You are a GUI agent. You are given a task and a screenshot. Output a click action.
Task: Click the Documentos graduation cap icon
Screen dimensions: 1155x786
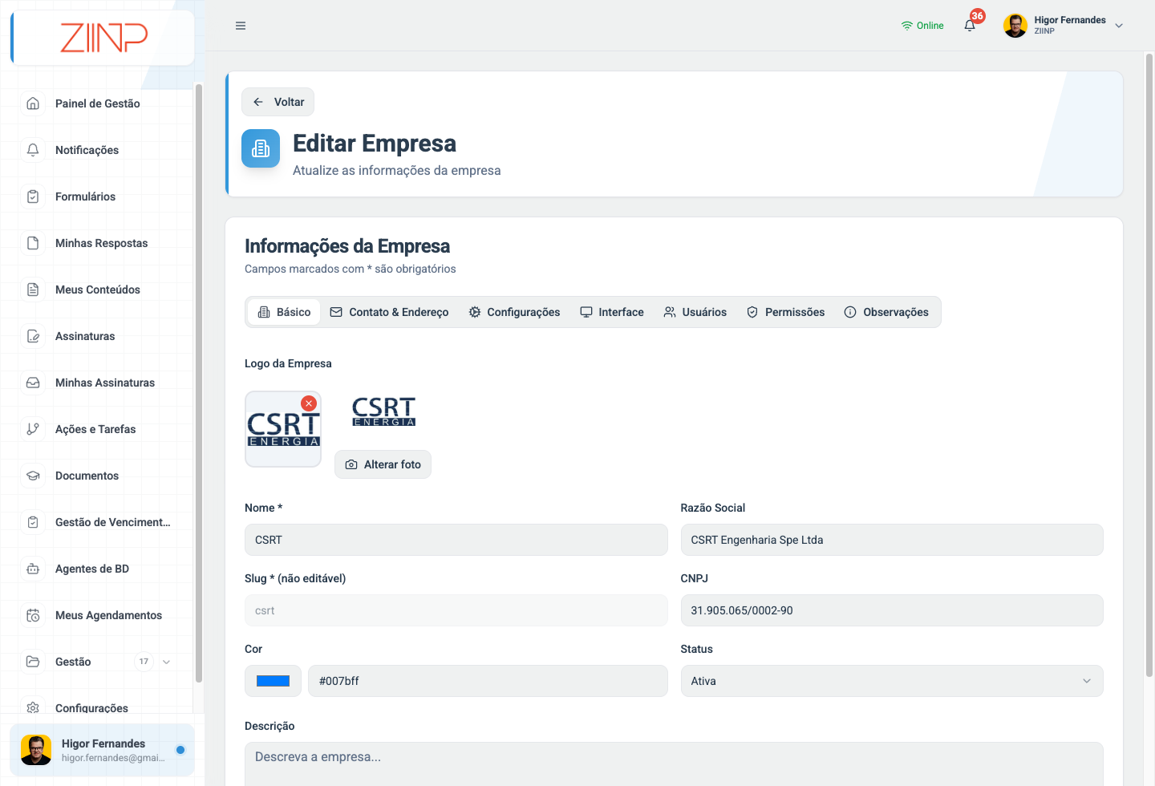click(x=33, y=476)
